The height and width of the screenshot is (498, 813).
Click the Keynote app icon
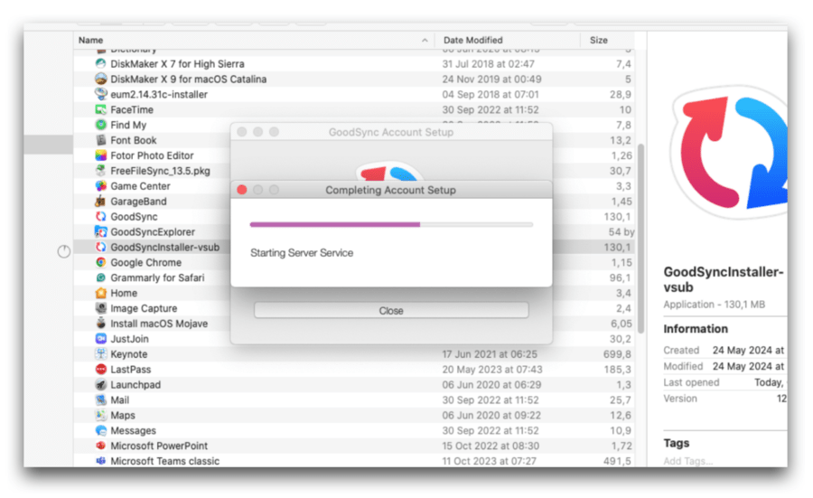click(100, 353)
